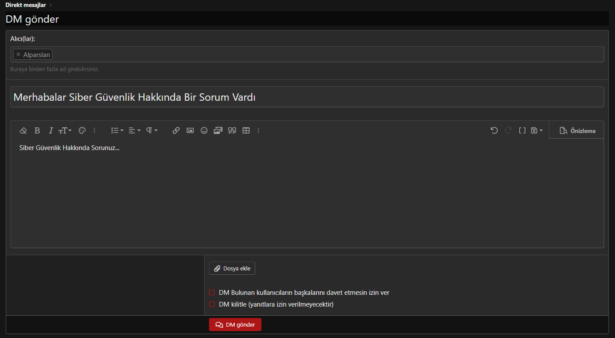
Task: Click the Redo icon
Action: point(508,130)
